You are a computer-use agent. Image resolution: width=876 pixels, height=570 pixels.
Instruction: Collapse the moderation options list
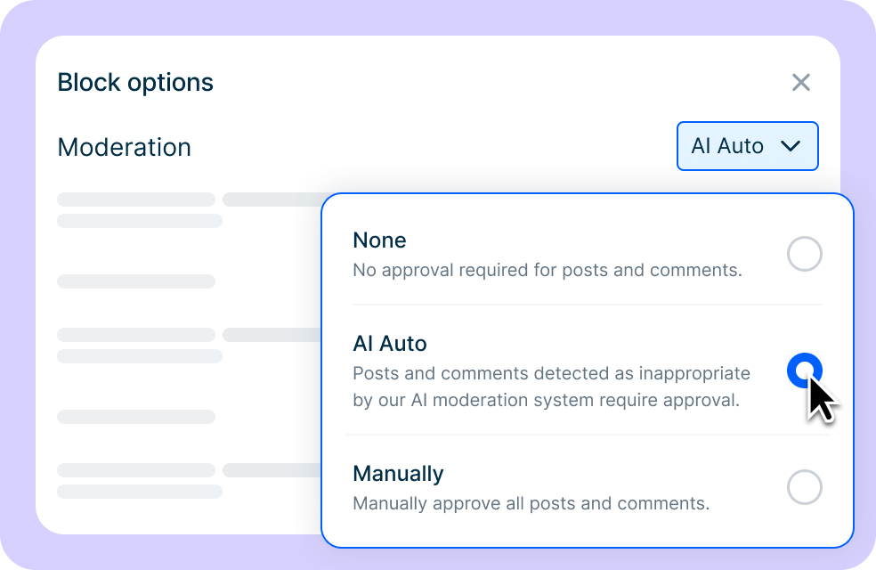[x=747, y=146]
